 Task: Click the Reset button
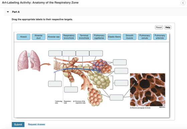tap(159, 27)
